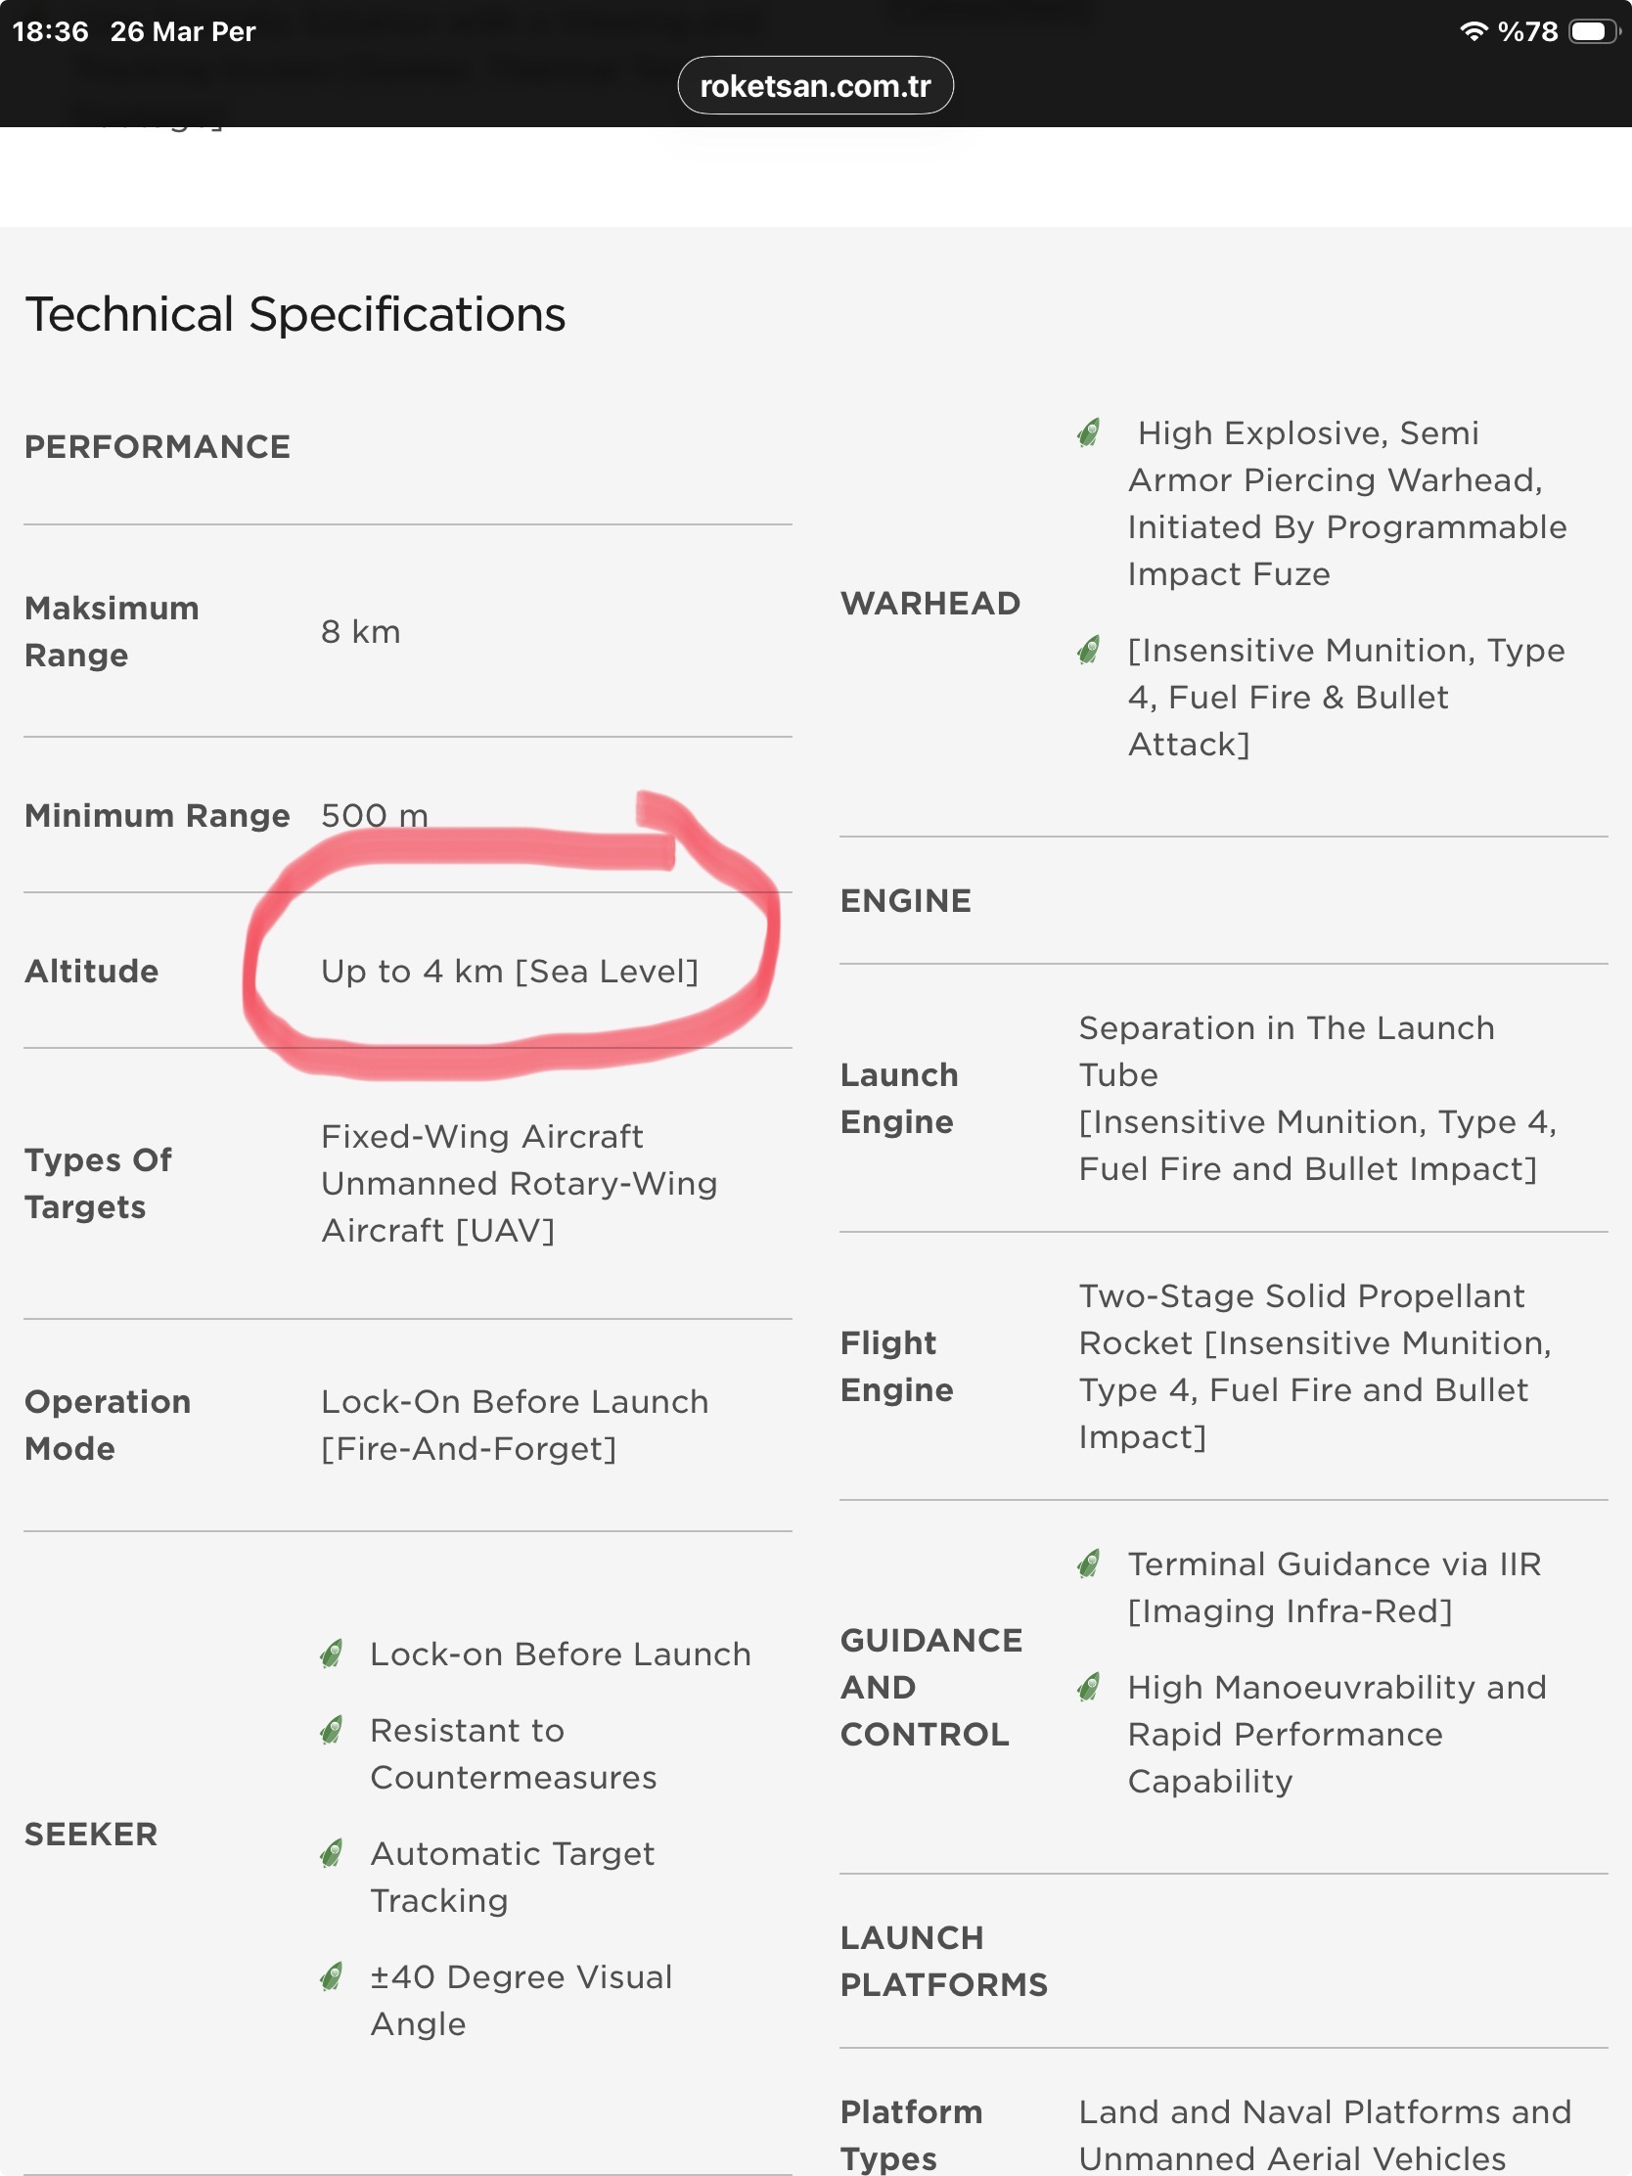Image resolution: width=1632 pixels, height=2176 pixels.
Task: Click rocket bullet beside Insensitive Munition warhead entry
Action: point(1089,651)
